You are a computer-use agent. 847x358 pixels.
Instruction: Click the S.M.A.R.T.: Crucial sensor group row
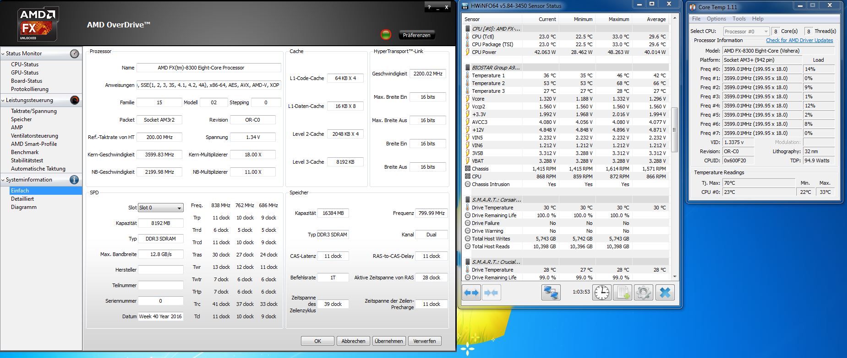566,262
